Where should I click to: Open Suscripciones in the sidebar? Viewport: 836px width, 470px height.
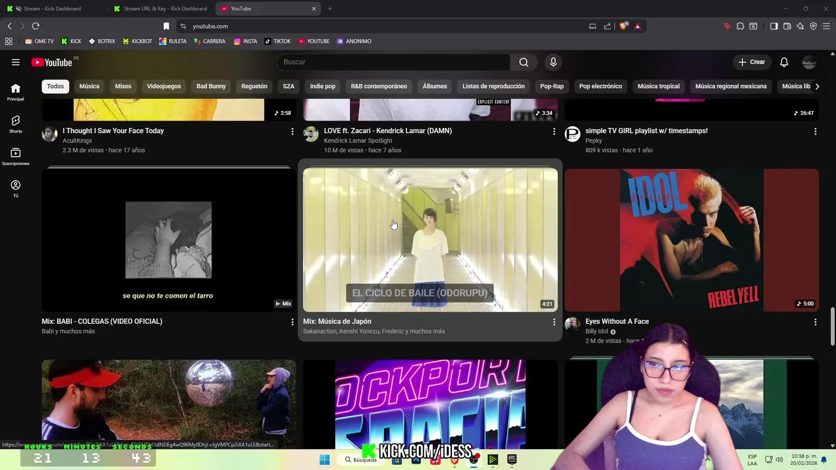[16, 157]
